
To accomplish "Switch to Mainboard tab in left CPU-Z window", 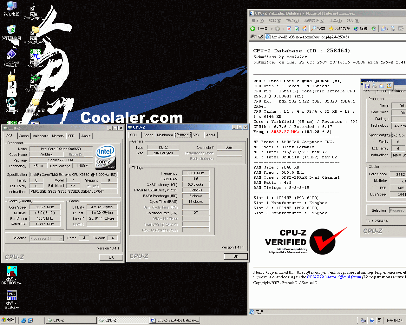I will click(x=40, y=136).
